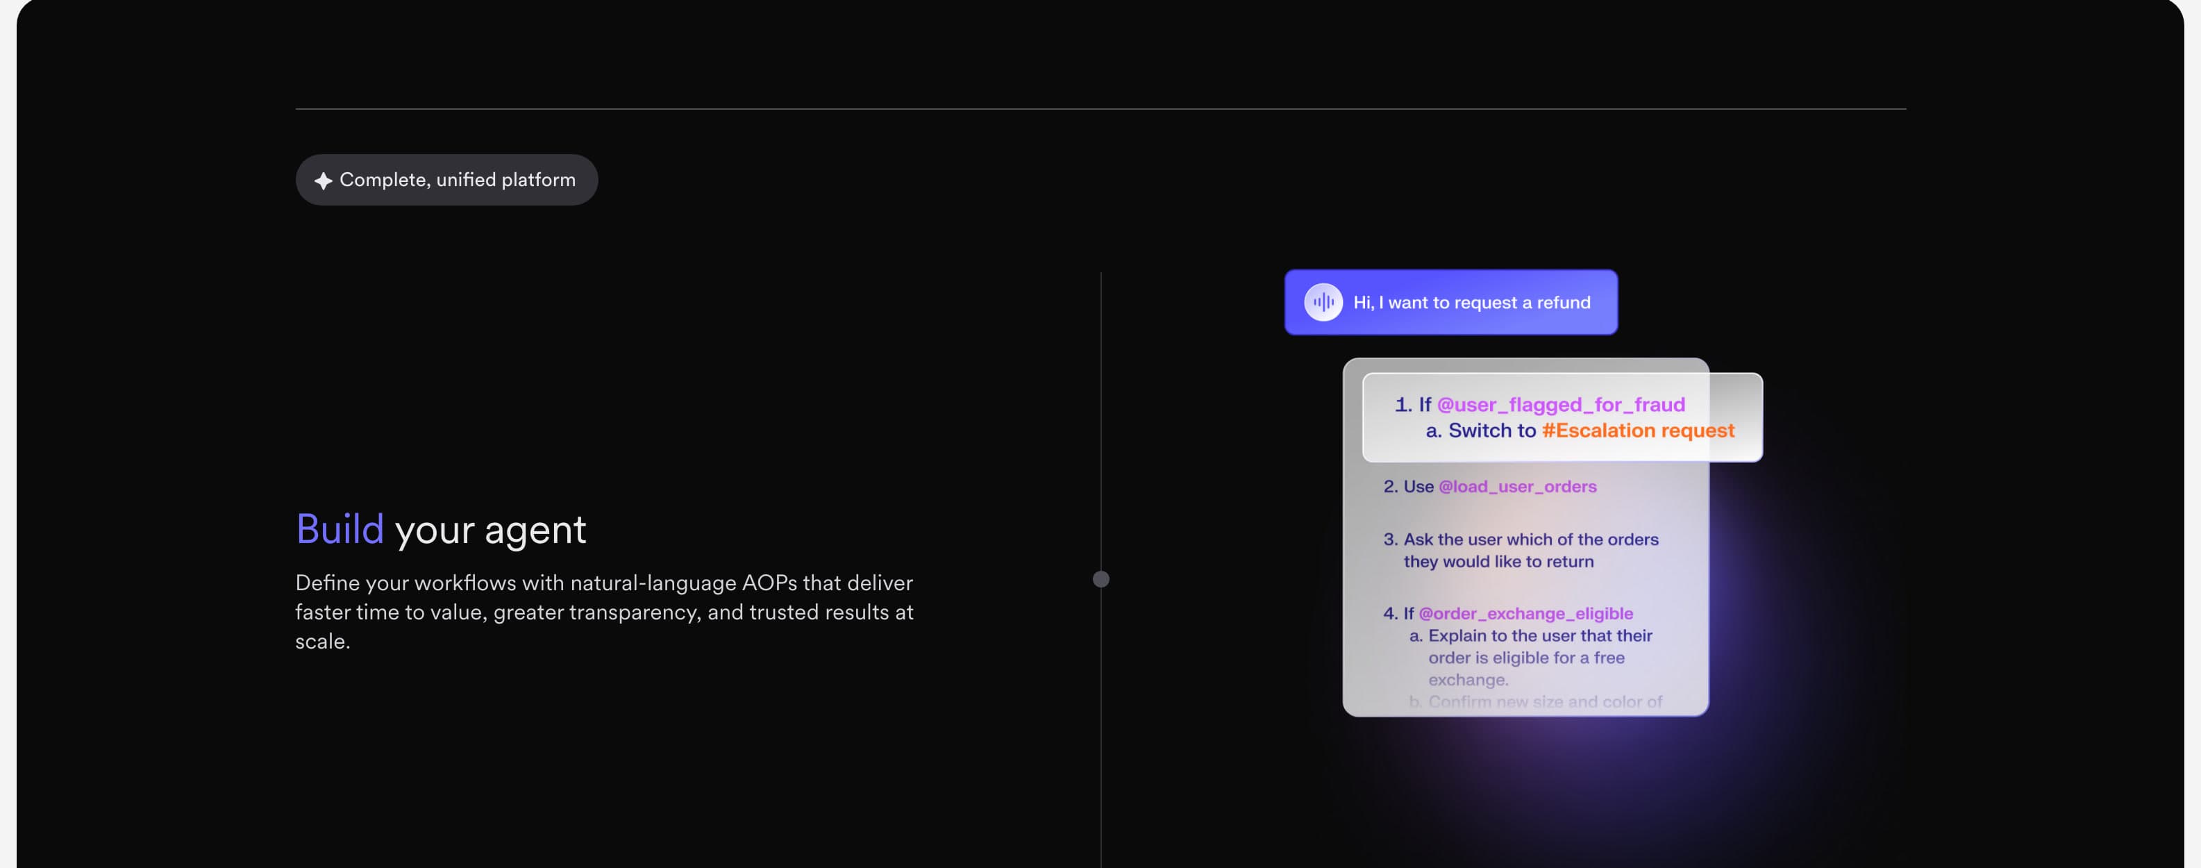Image resolution: width=2201 pixels, height=868 pixels.
Task: Click the '#Escalation request' orange tag
Action: coord(1638,431)
